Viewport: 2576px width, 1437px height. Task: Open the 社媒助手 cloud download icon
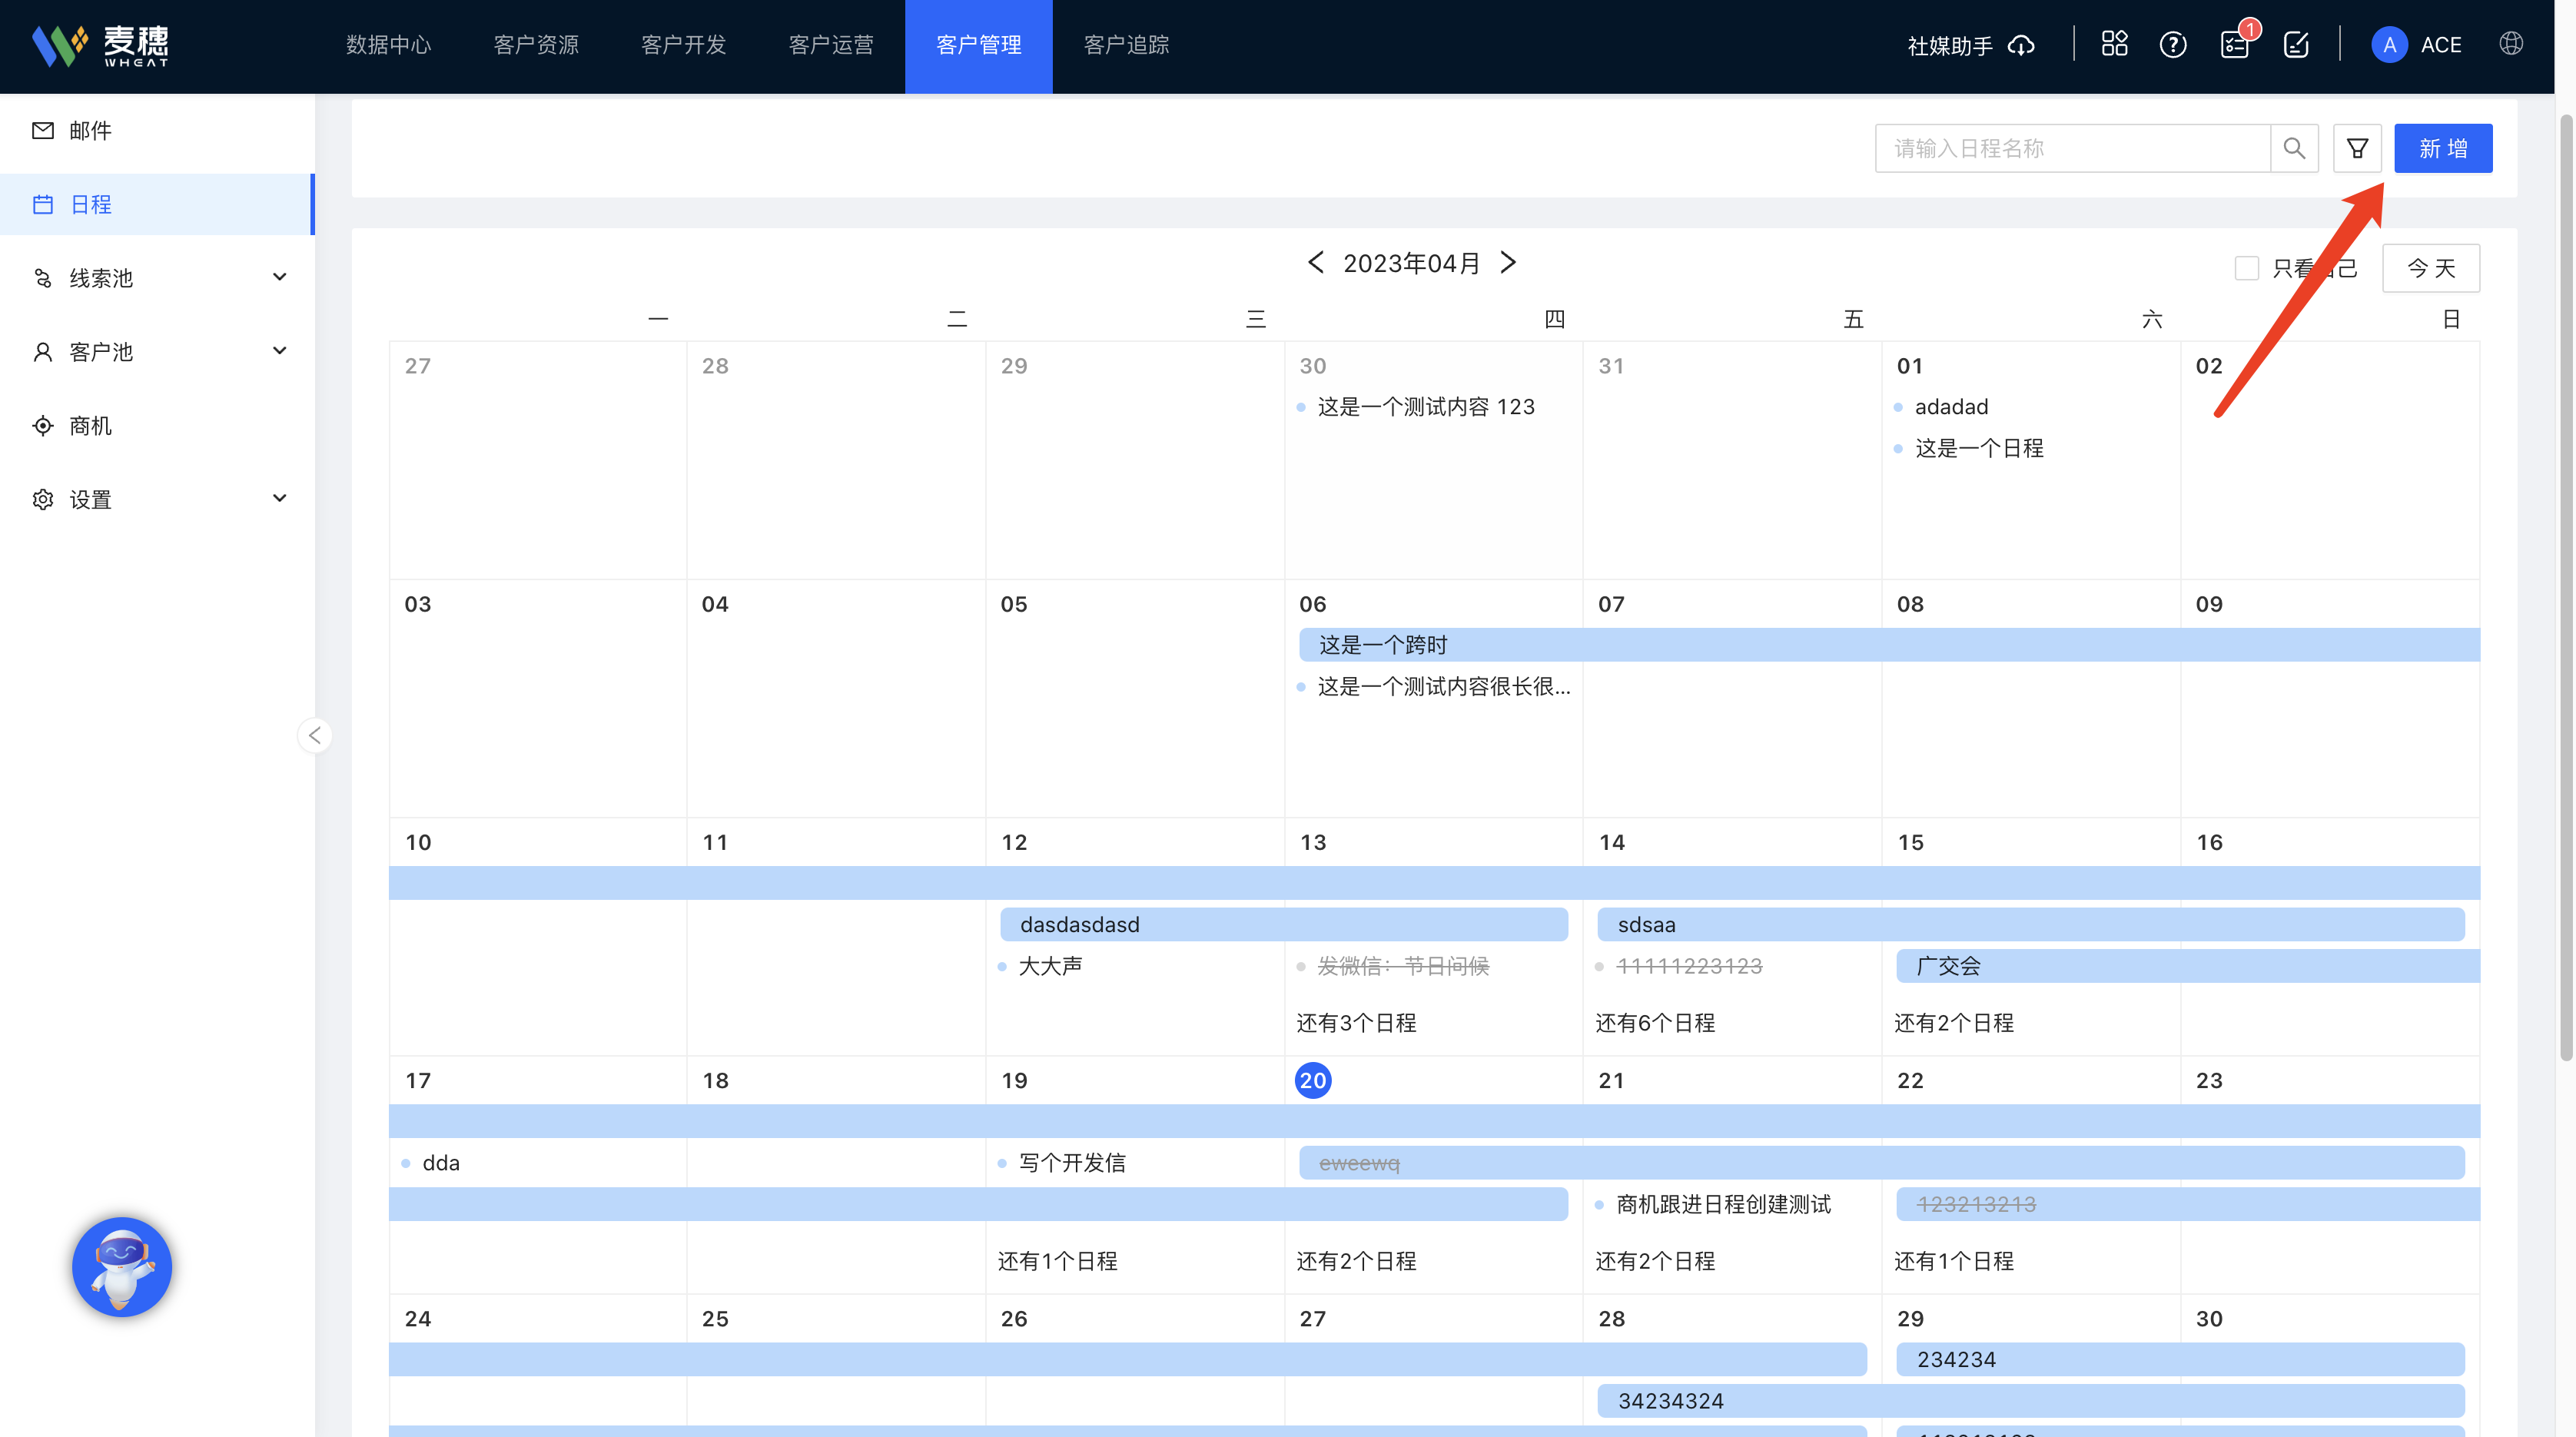[x=2021, y=45]
